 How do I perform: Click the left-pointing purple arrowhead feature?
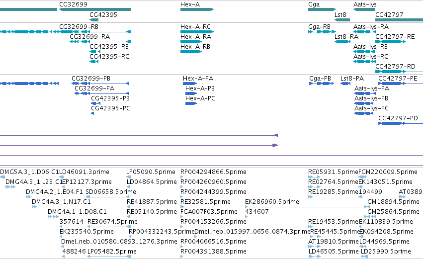point(276,135)
